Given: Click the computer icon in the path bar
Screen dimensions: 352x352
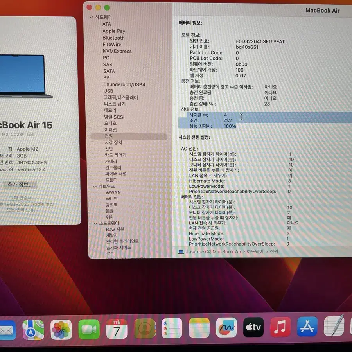Looking at the screenshot, I should pyautogui.click(x=181, y=252).
